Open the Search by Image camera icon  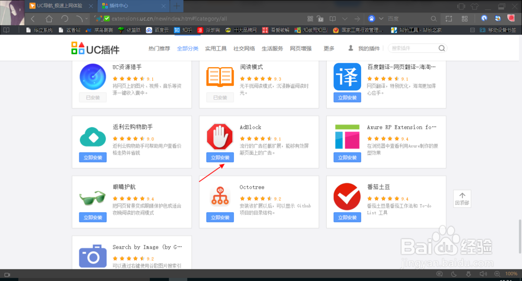point(93,256)
